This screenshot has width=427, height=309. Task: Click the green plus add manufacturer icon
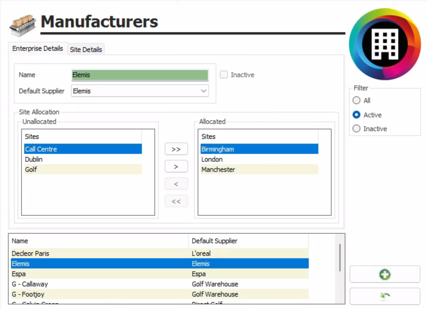coord(385,275)
